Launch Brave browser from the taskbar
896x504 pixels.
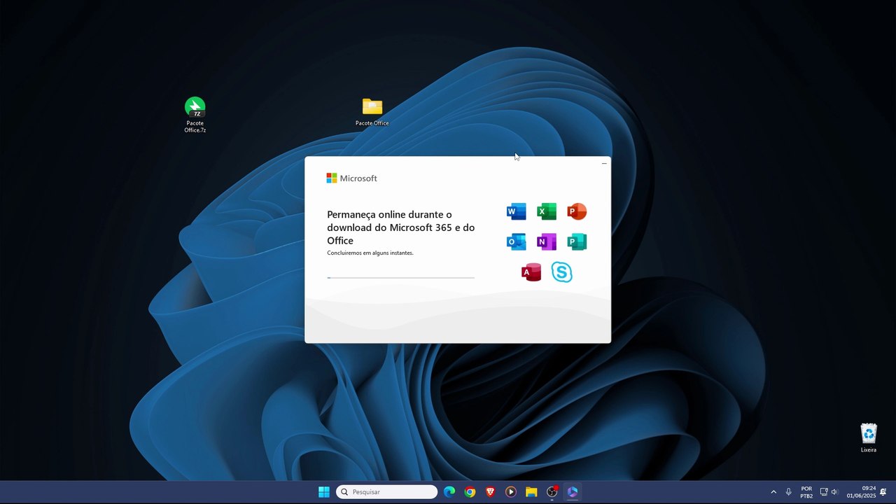490,492
